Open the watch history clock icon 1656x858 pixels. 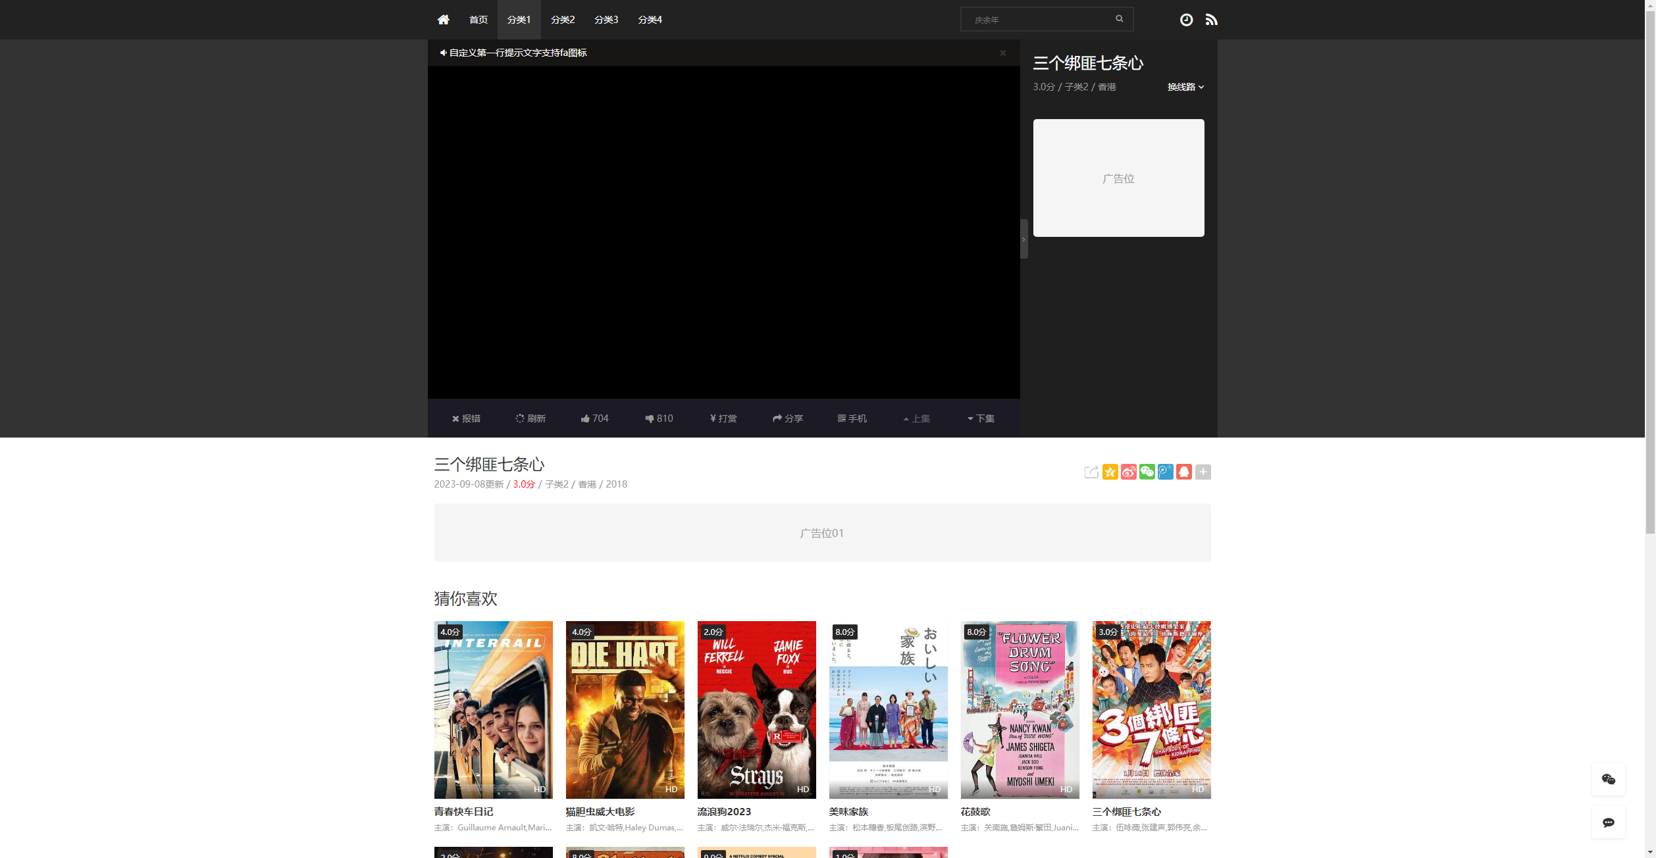coord(1186,20)
